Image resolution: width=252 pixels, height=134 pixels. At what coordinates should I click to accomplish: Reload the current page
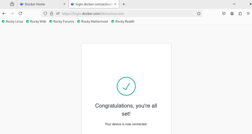tap(20, 14)
